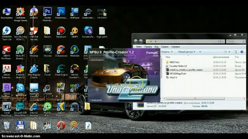Open Cheat Engine shortcut
Screen dimensions: 248x139
pos(61,70)
